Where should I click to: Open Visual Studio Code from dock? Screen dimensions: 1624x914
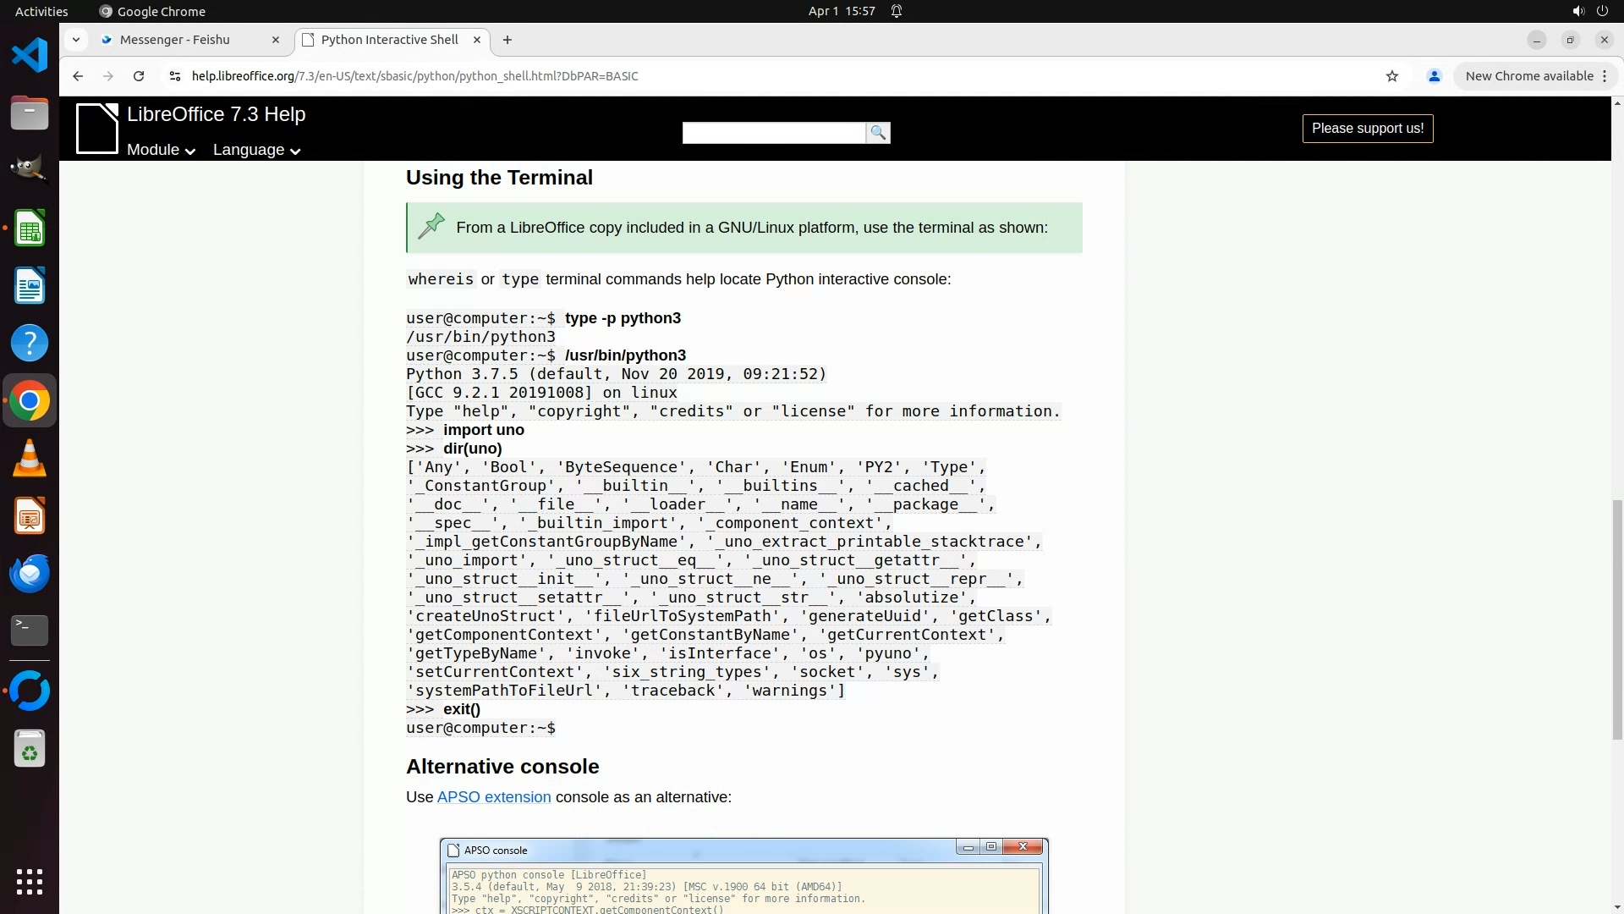pyautogui.click(x=30, y=56)
